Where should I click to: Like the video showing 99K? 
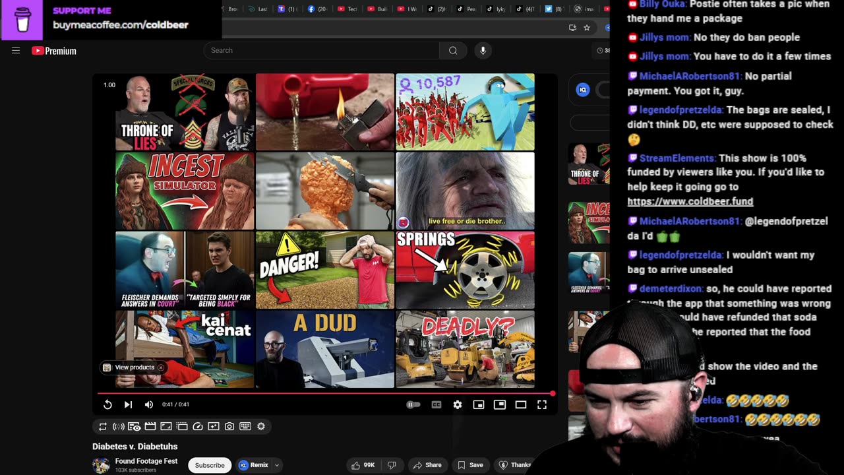(363, 465)
